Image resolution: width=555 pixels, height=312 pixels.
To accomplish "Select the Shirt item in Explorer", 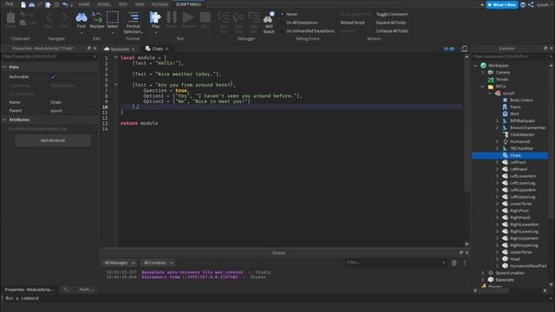I will (x=514, y=114).
